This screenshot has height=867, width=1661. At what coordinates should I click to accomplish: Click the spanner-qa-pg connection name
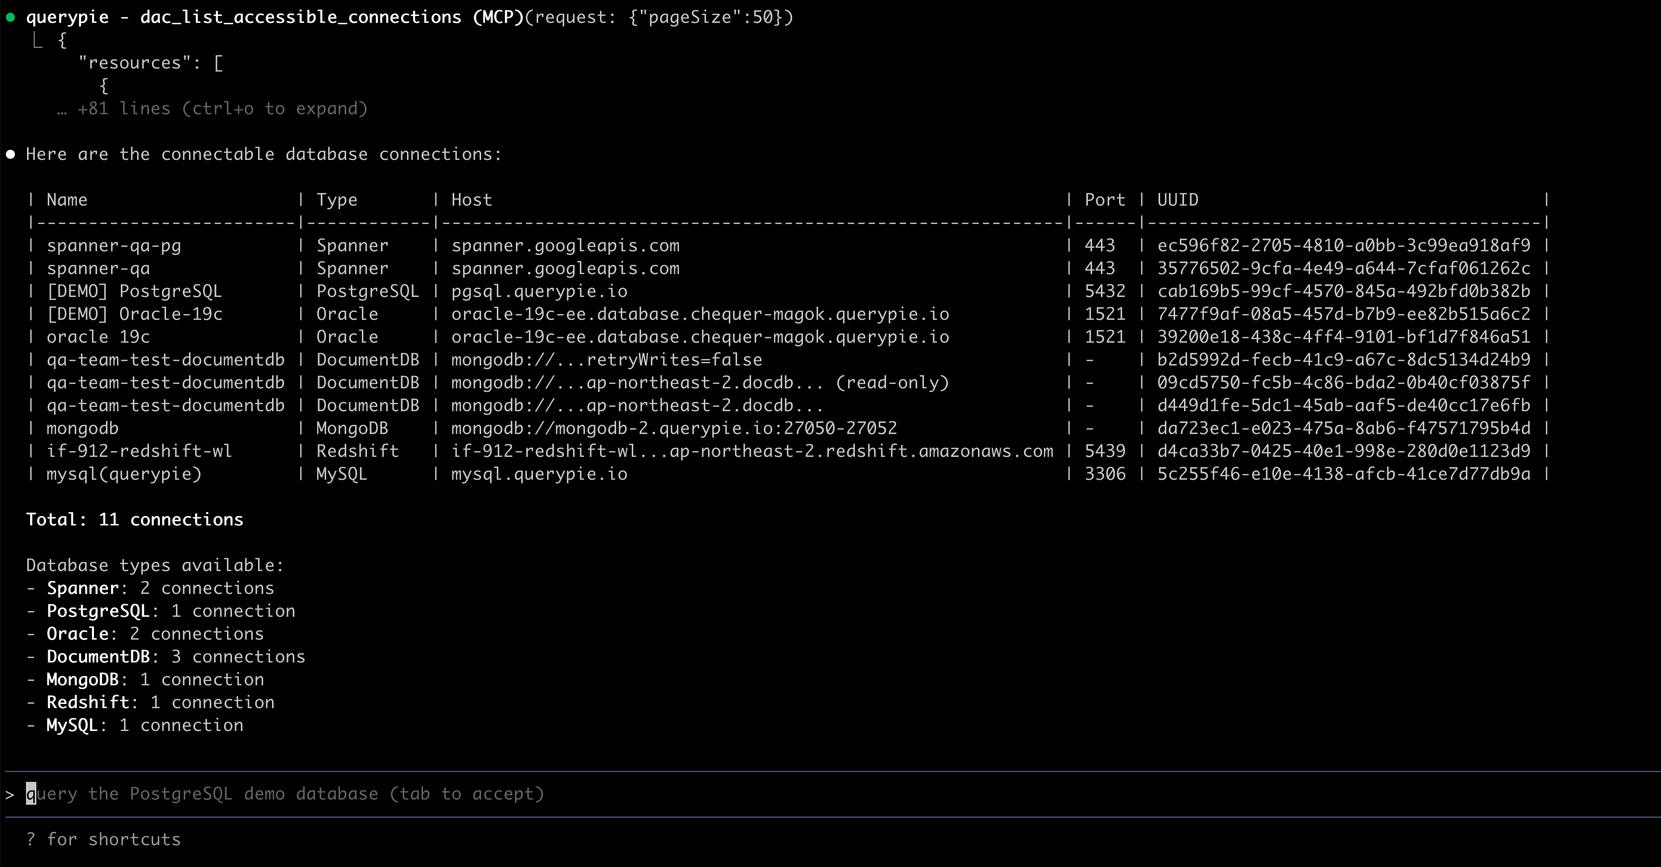114,246
